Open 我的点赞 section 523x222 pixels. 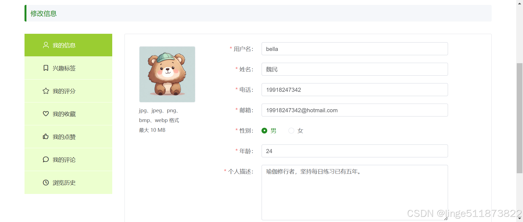click(x=68, y=136)
